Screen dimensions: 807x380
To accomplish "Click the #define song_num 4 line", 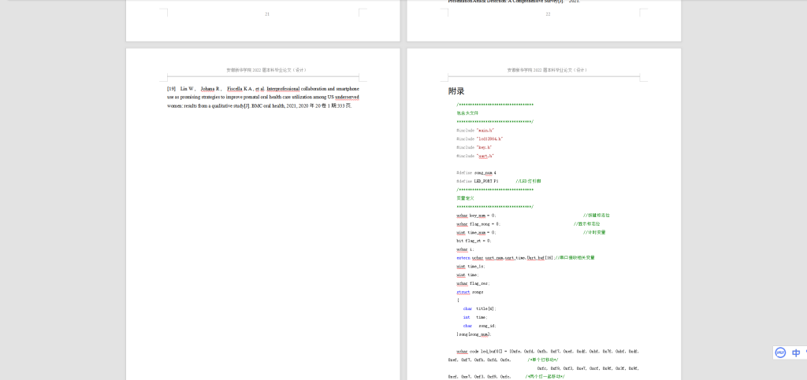I will [476, 172].
